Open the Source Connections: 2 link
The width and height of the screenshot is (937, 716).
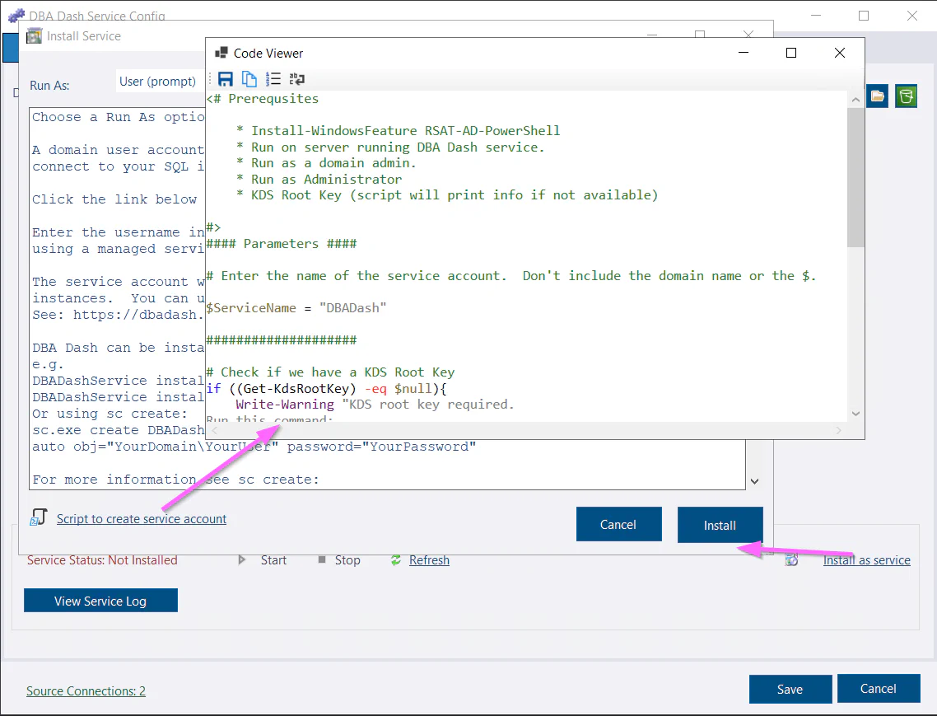[86, 691]
